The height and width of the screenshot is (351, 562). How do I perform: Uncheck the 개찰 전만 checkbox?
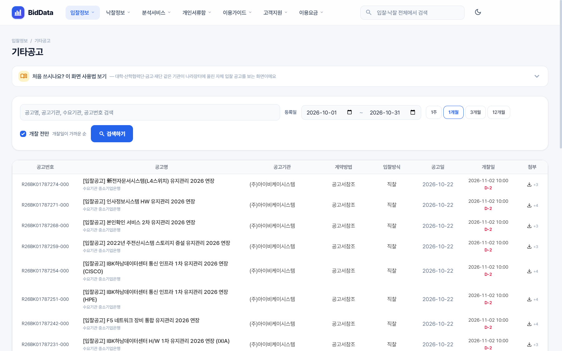pos(23,134)
